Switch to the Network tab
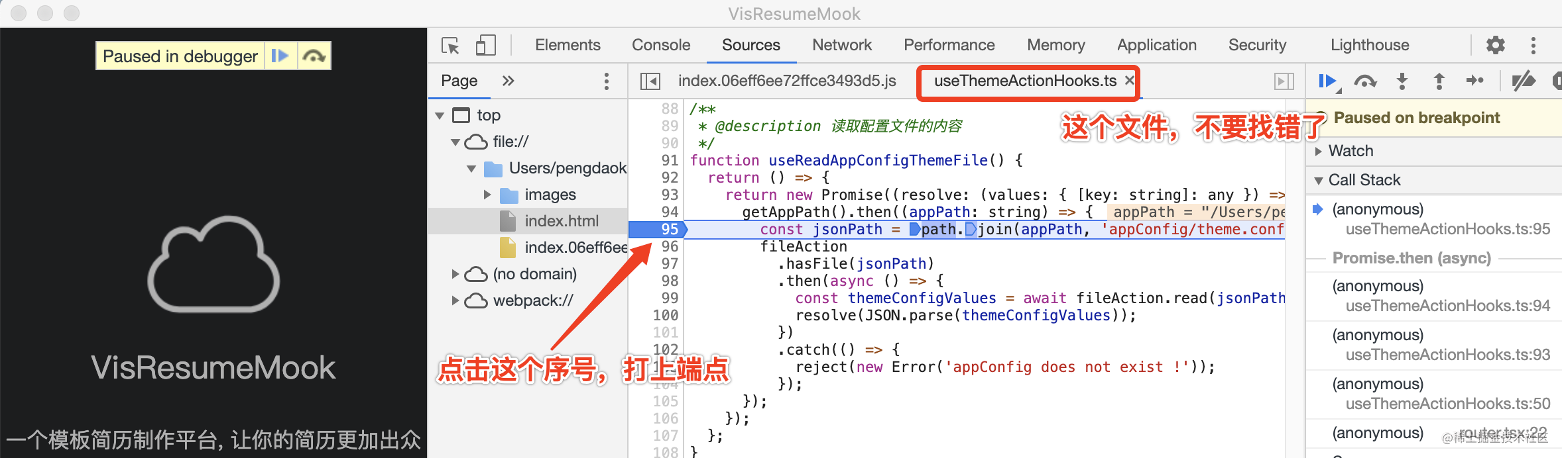The width and height of the screenshot is (1562, 458). [x=841, y=45]
